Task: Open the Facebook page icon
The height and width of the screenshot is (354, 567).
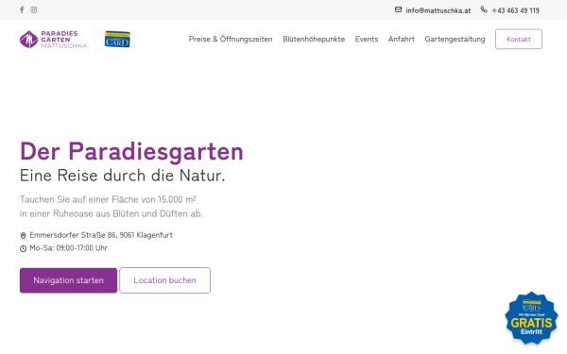Action: (22, 9)
